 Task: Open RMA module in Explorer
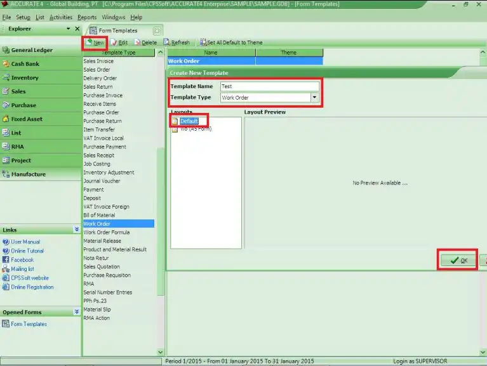(x=41, y=147)
